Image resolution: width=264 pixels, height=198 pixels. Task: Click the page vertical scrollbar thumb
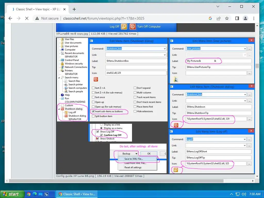257,66
